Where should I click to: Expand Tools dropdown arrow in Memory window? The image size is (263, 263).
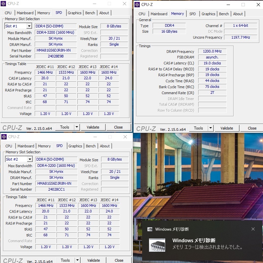210,128
